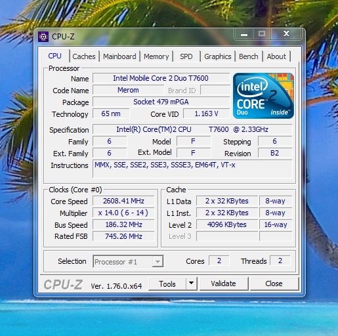Click the Instructions field listing MMX, SSE

pyautogui.click(x=192, y=169)
